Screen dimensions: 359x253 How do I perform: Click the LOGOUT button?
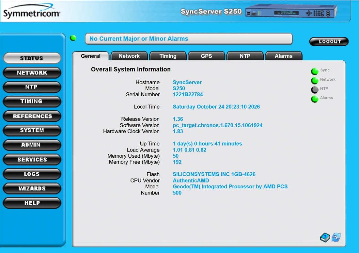point(329,41)
